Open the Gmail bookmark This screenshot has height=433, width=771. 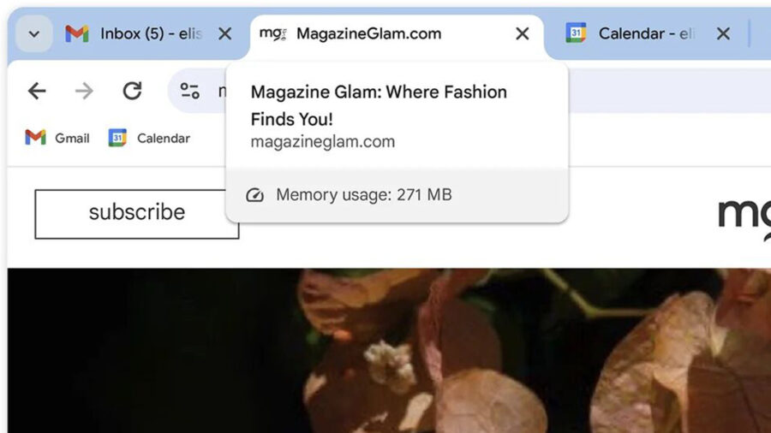(57, 138)
